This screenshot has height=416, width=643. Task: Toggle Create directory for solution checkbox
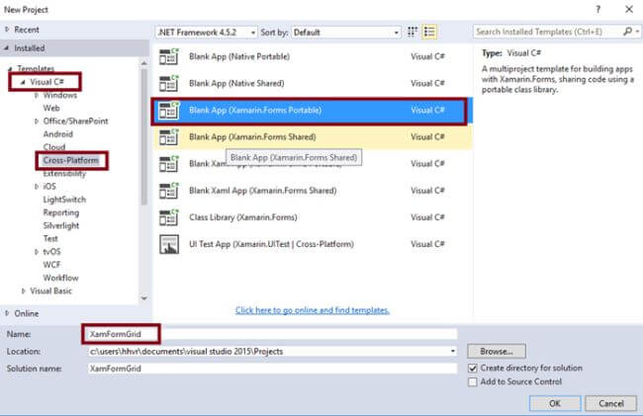[473, 369]
